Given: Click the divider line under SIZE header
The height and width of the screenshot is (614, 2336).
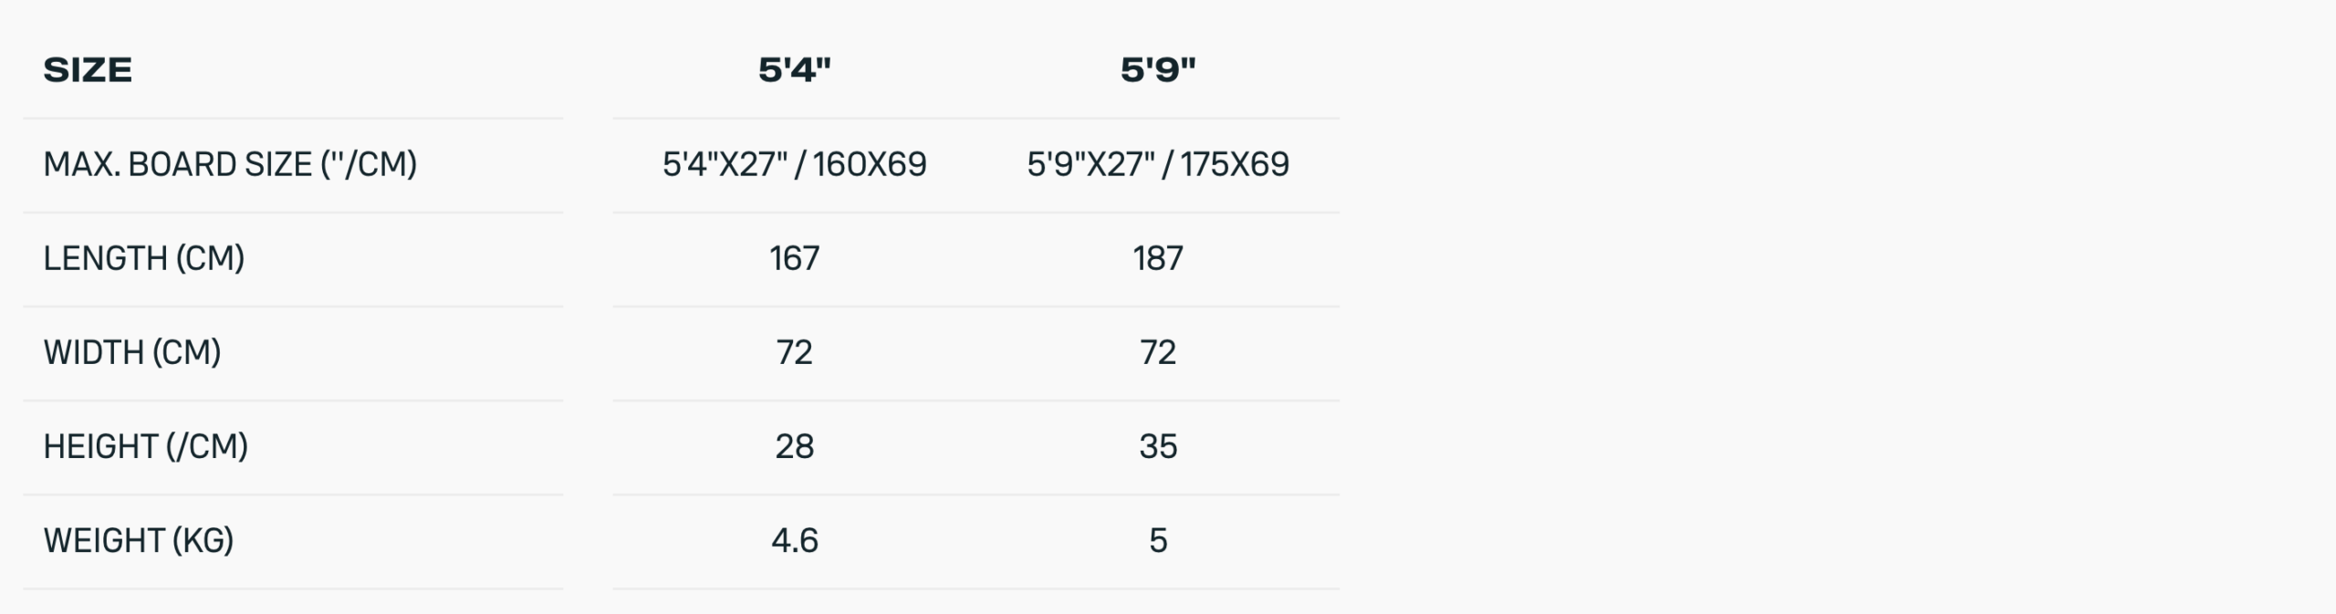Looking at the screenshot, I should 293,119.
